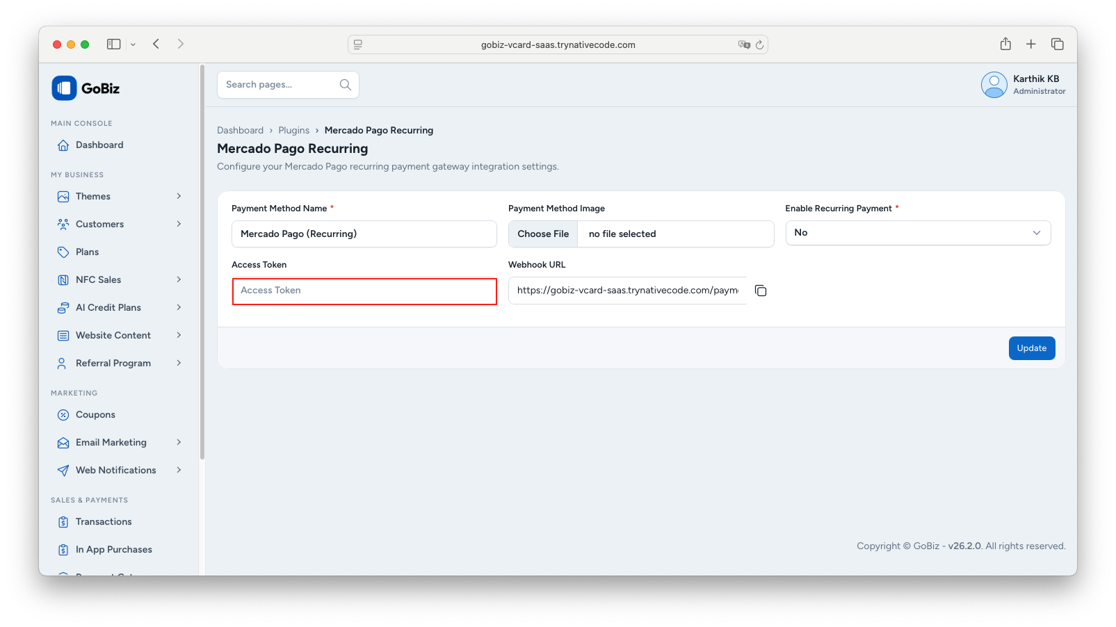This screenshot has width=1116, height=627.
Task: Click the sidebar vertical scrollbar
Action: click(202, 263)
